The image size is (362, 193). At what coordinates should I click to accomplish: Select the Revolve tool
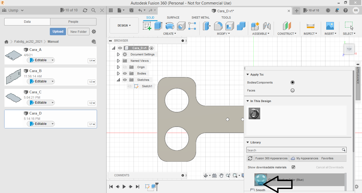click(x=170, y=26)
